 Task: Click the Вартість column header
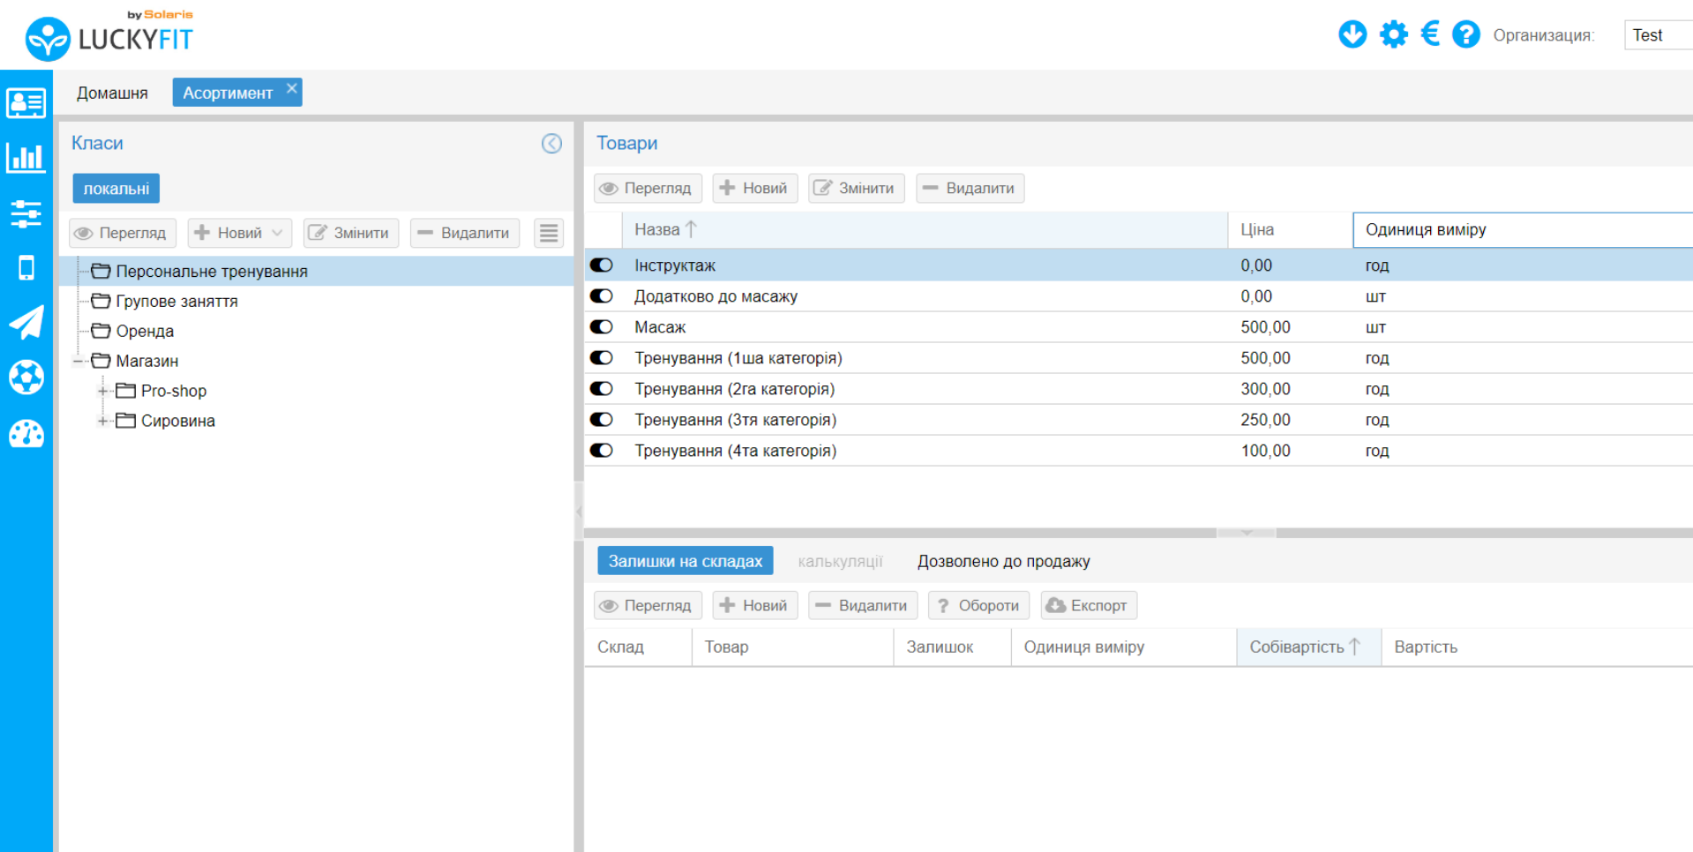[x=1535, y=646]
